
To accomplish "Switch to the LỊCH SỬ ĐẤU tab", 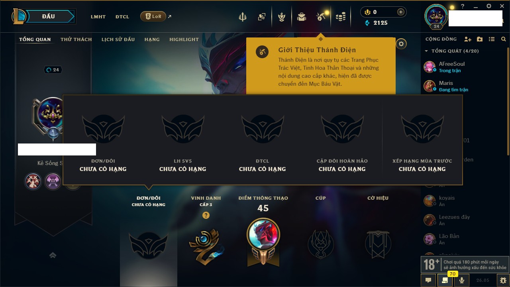I will (118, 39).
